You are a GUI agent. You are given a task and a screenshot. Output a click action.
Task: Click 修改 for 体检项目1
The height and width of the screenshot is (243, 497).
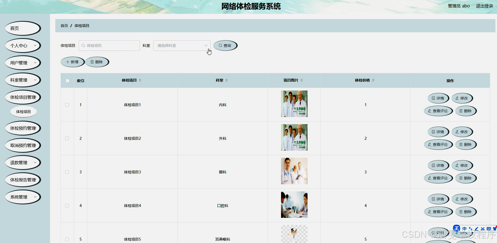(x=462, y=98)
